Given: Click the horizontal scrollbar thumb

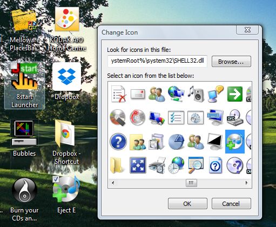Looking at the screenshot, I should pyautogui.click(x=191, y=183).
